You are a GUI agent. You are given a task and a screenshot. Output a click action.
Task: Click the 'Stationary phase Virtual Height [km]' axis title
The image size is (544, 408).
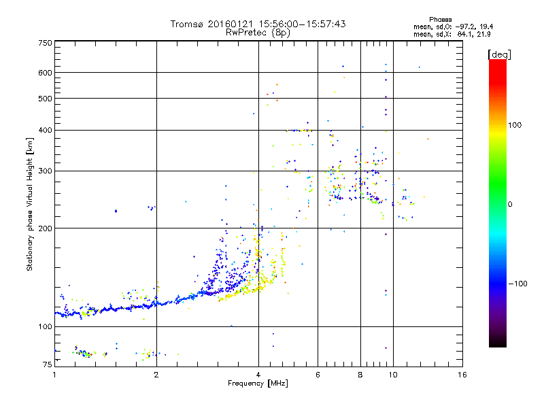pyautogui.click(x=30, y=205)
